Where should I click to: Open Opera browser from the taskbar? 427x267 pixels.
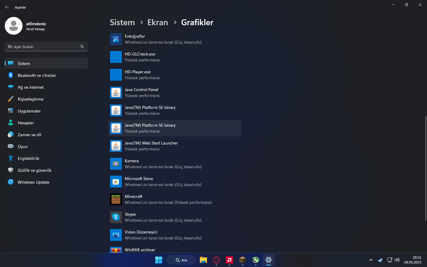(216, 260)
